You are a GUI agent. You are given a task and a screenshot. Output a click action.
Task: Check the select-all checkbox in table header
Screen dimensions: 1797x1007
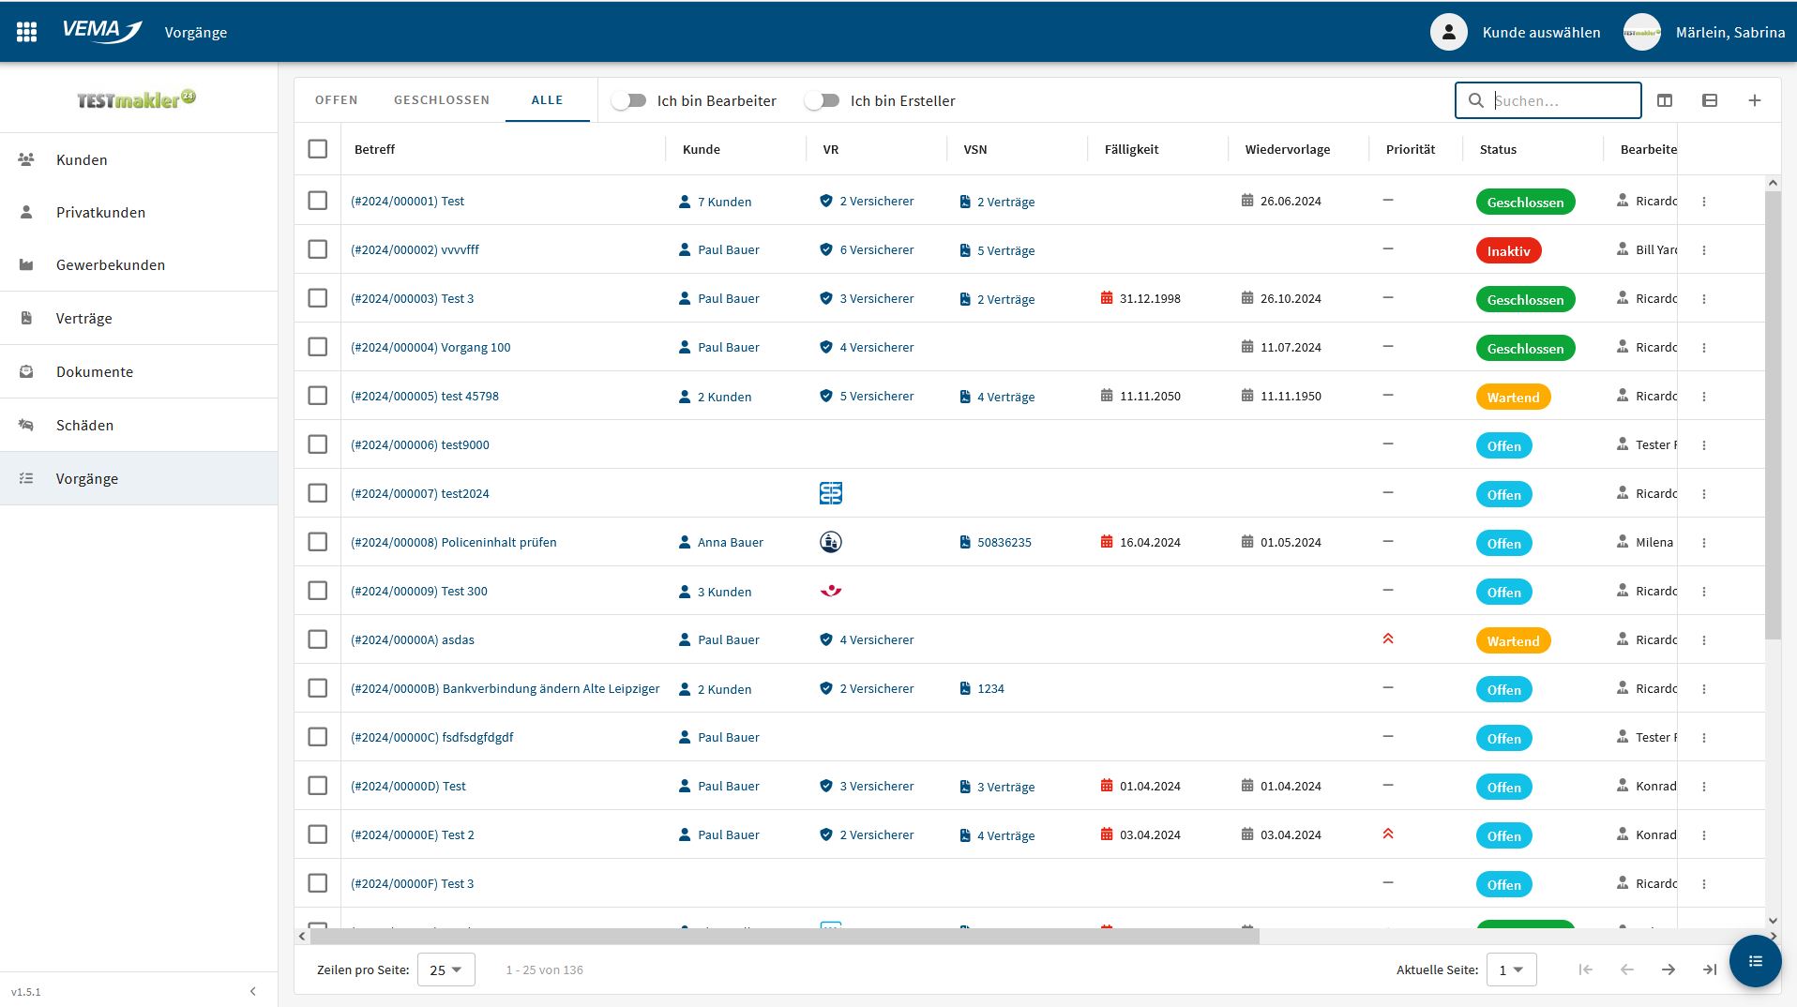tap(318, 149)
